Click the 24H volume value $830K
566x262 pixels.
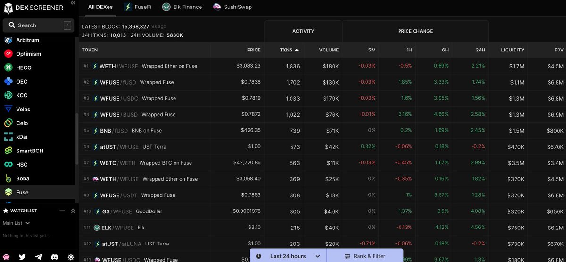point(175,35)
